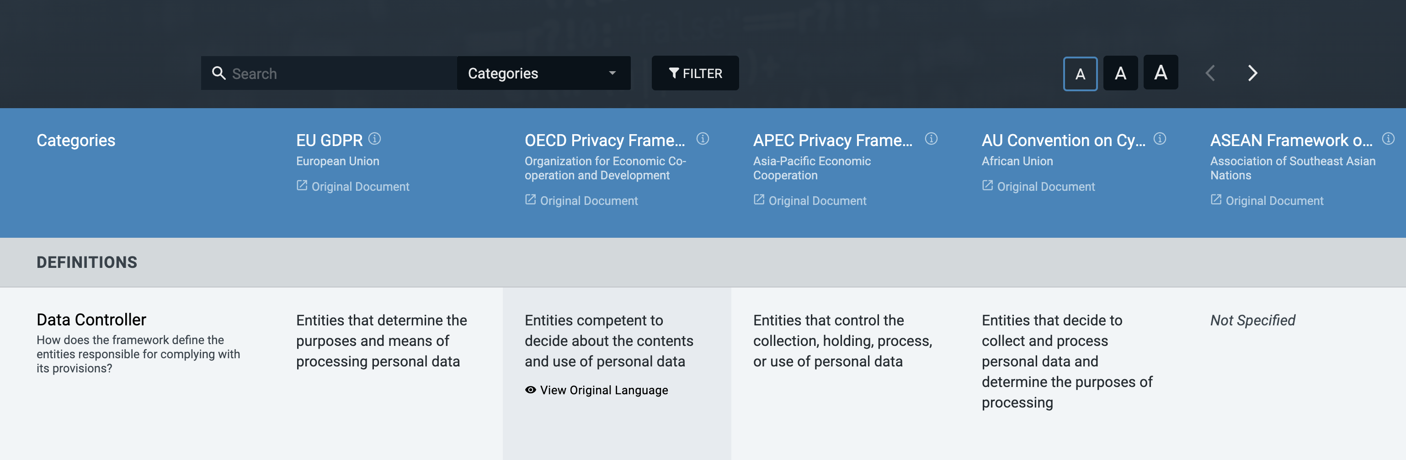Select the largest font size A
1406x460 pixels.
coord(1161,72)
